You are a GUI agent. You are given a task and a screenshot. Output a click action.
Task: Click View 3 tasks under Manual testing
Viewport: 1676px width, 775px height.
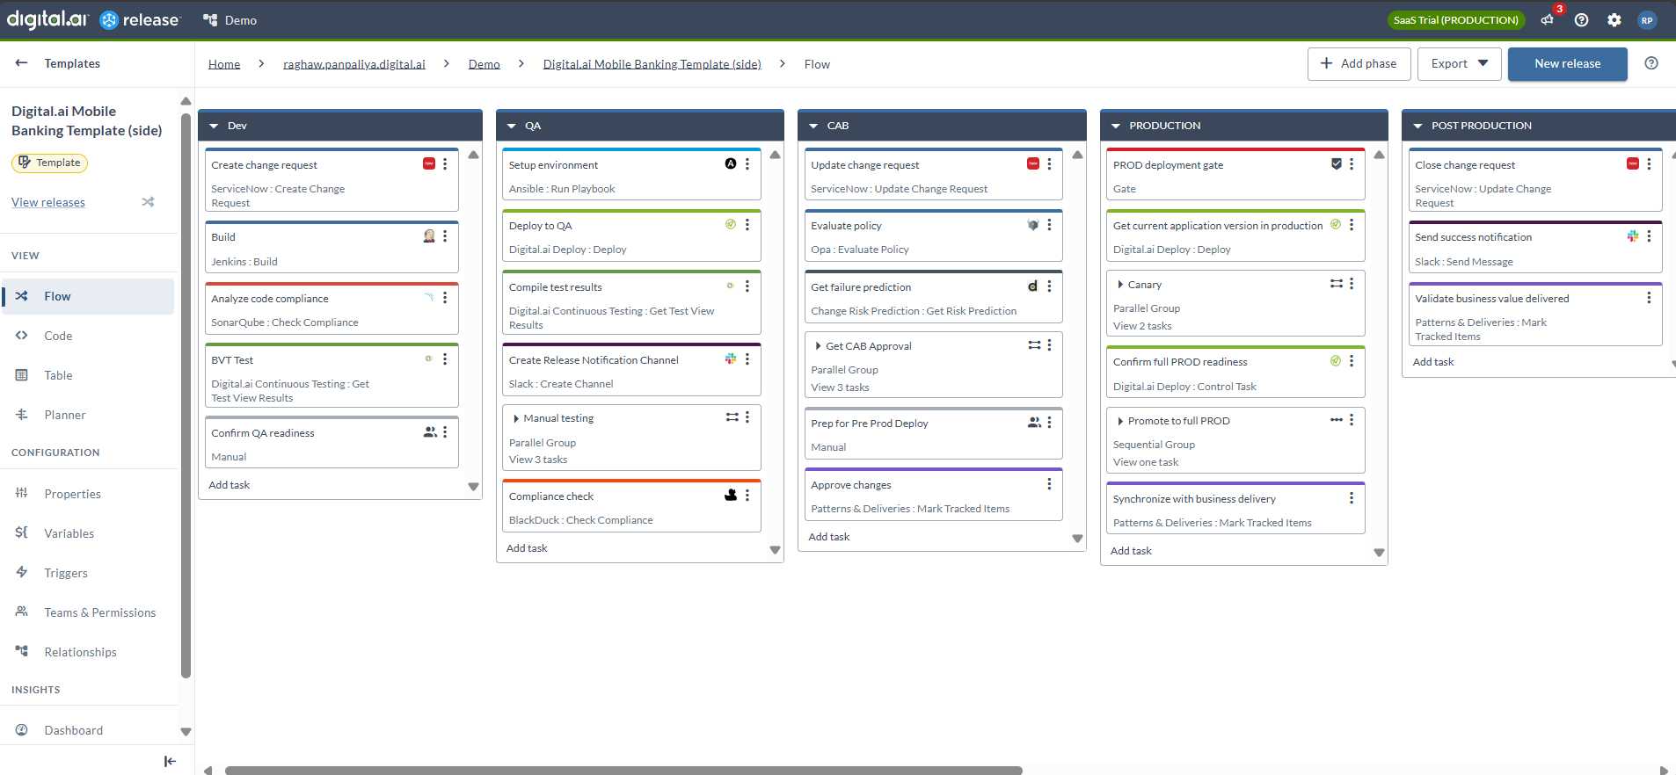coord(538,460)
